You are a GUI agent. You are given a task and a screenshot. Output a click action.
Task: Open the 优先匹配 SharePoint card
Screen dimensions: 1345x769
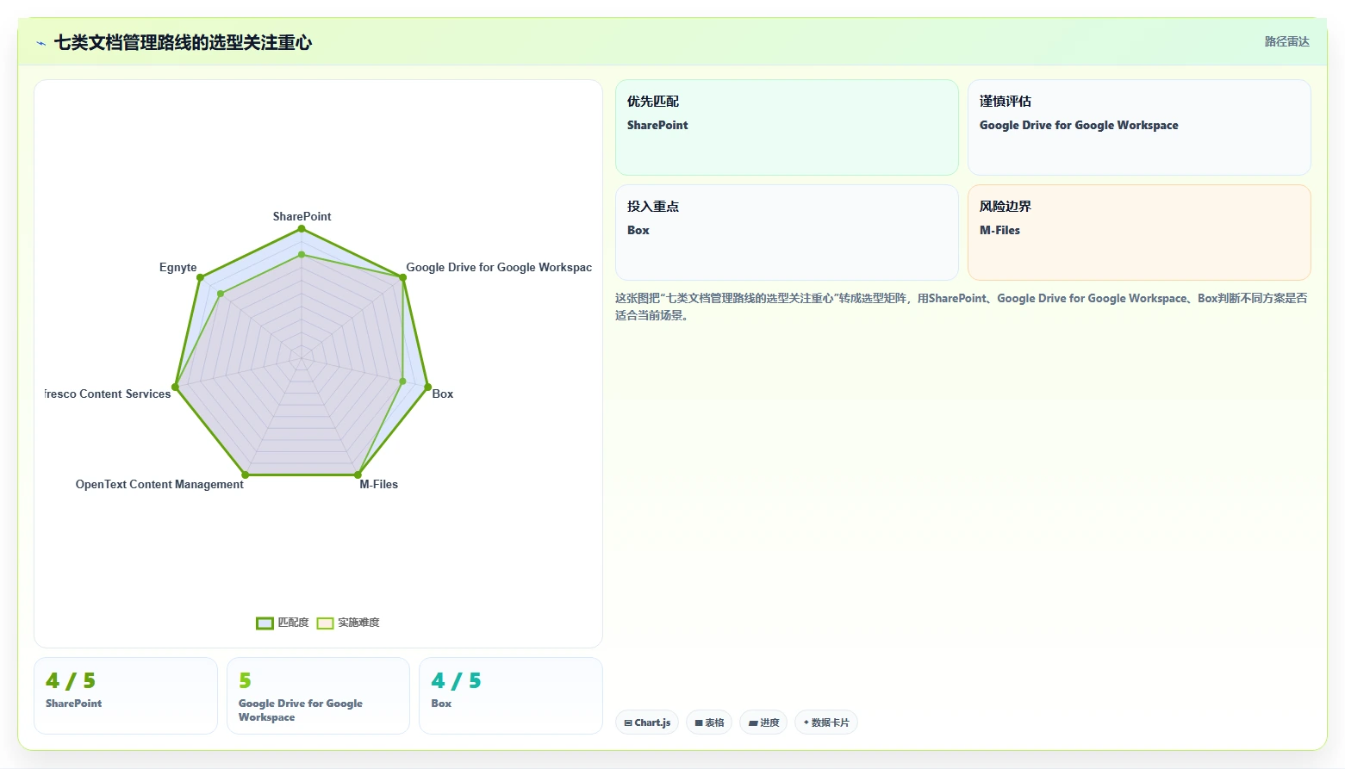pyautogui.click(x=787, y=127)
